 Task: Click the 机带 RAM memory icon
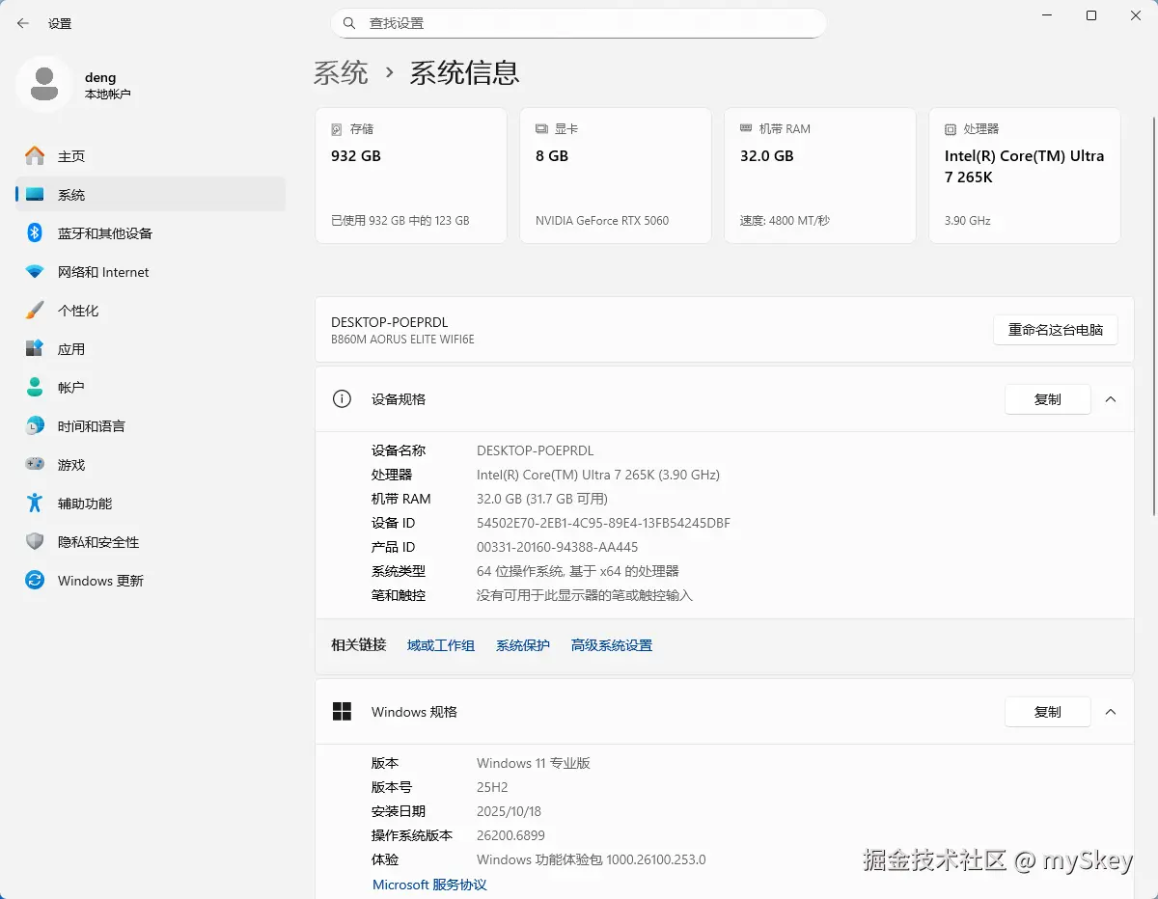click(746, 128)
